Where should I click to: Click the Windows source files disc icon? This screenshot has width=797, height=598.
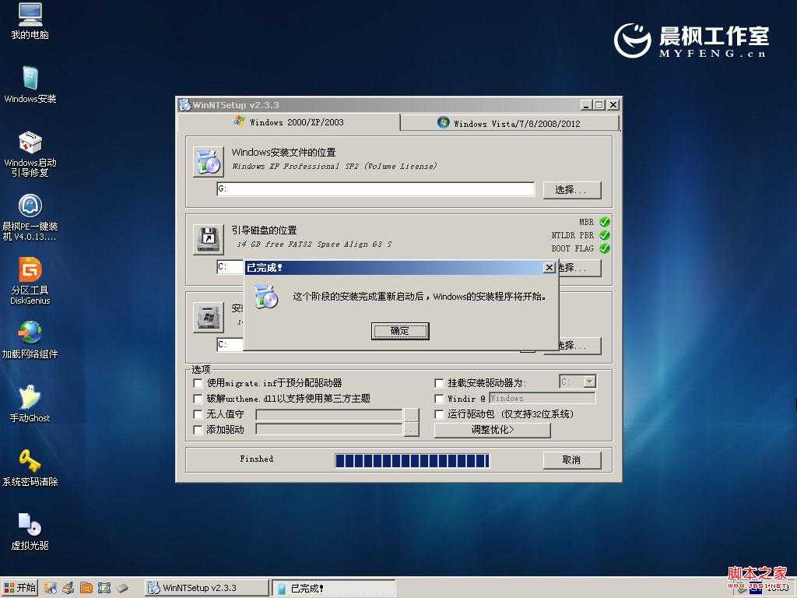tap(207, 160)
